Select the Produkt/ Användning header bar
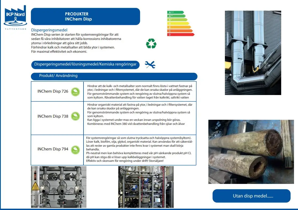Viewport: 298px width, 210px height. 114,76
